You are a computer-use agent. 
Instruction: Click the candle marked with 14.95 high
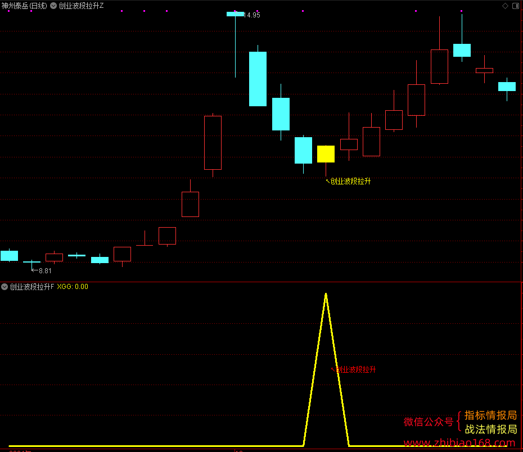coord(235,14)
